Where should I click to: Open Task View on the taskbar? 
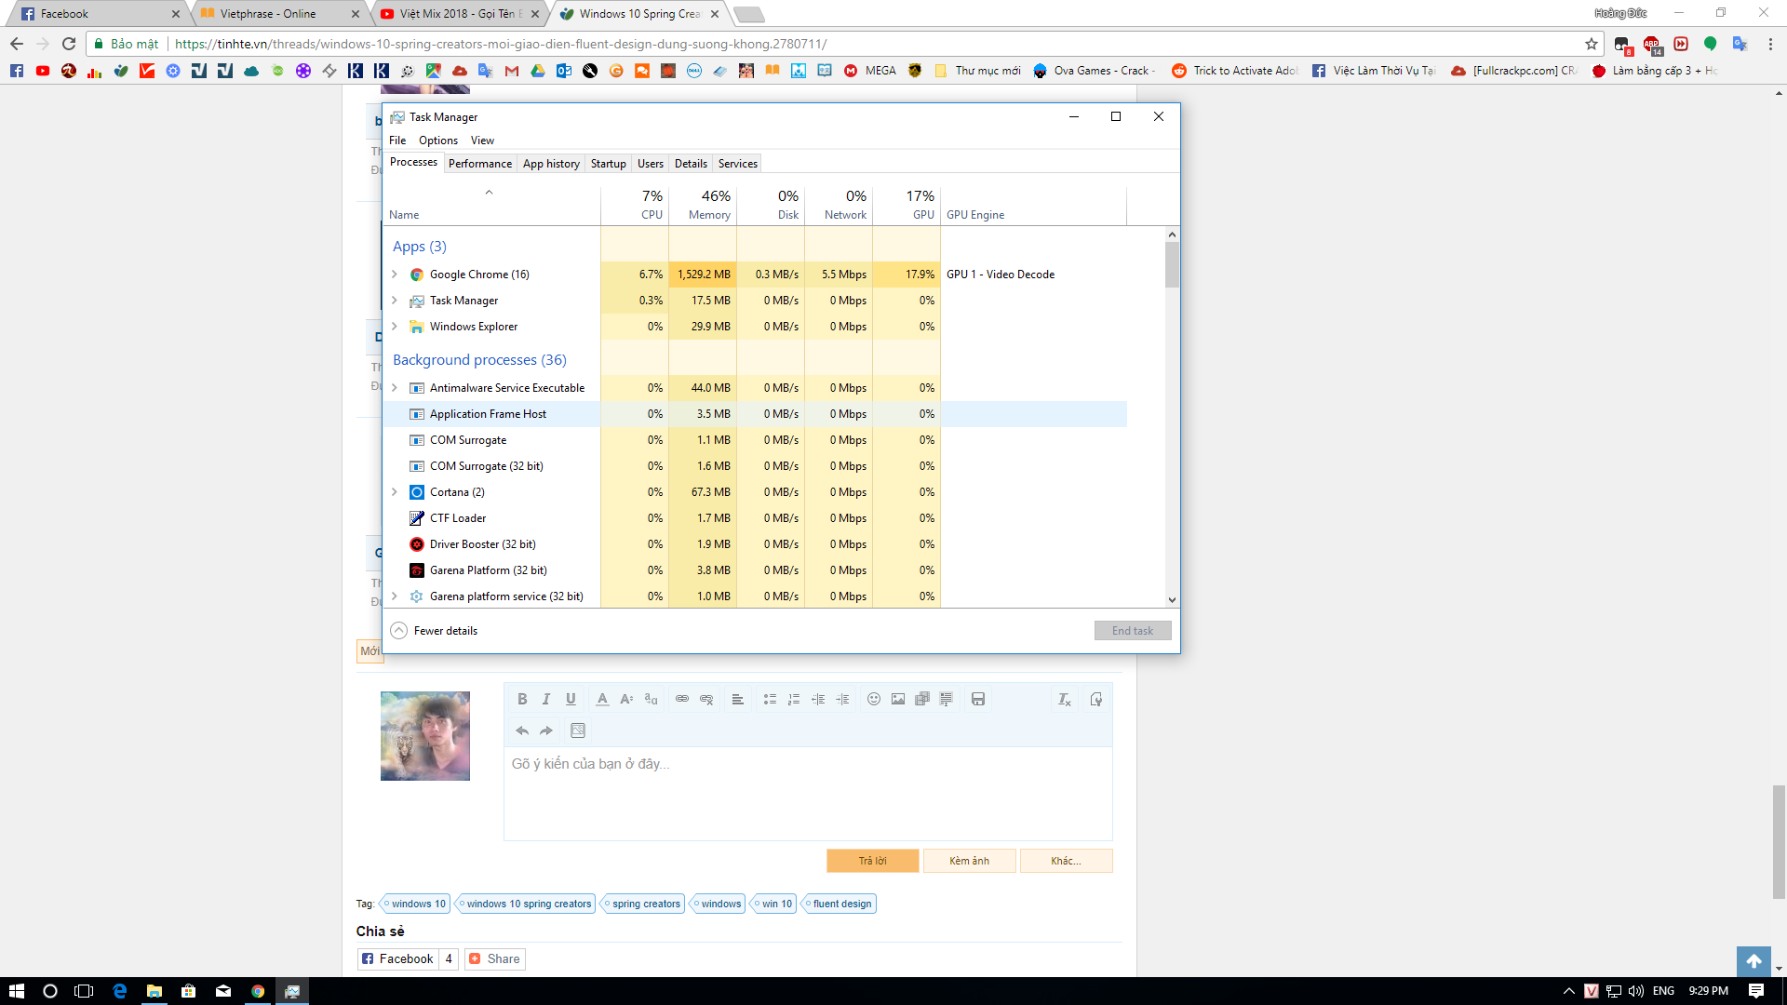click(85, 991)
